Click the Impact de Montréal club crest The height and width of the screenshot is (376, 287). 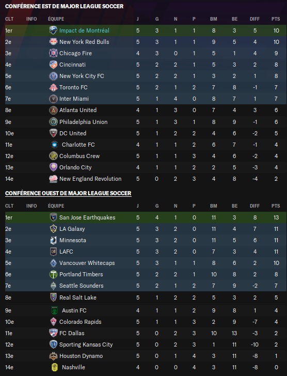[53, 30]
